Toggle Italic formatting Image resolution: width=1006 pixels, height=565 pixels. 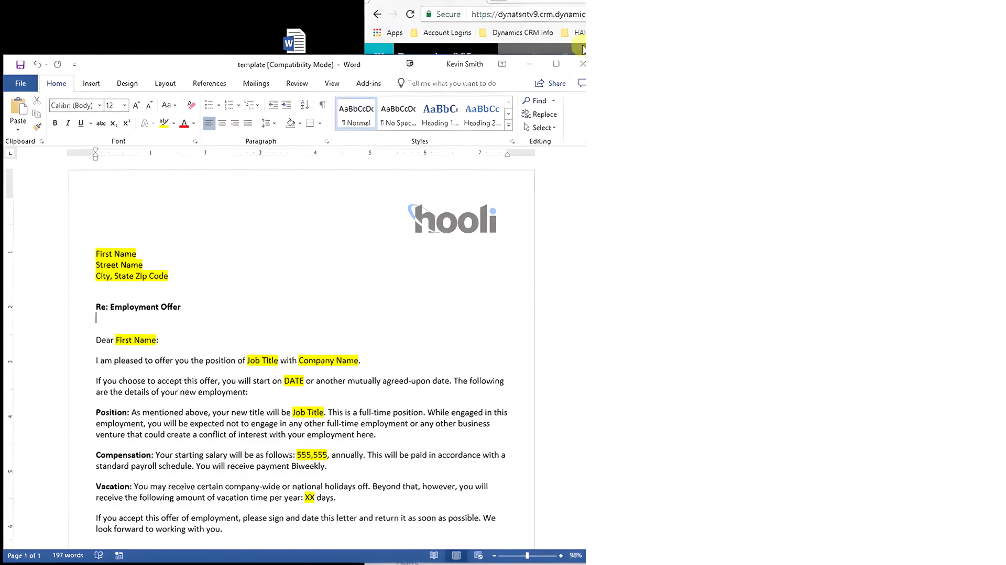pos(68,123)
